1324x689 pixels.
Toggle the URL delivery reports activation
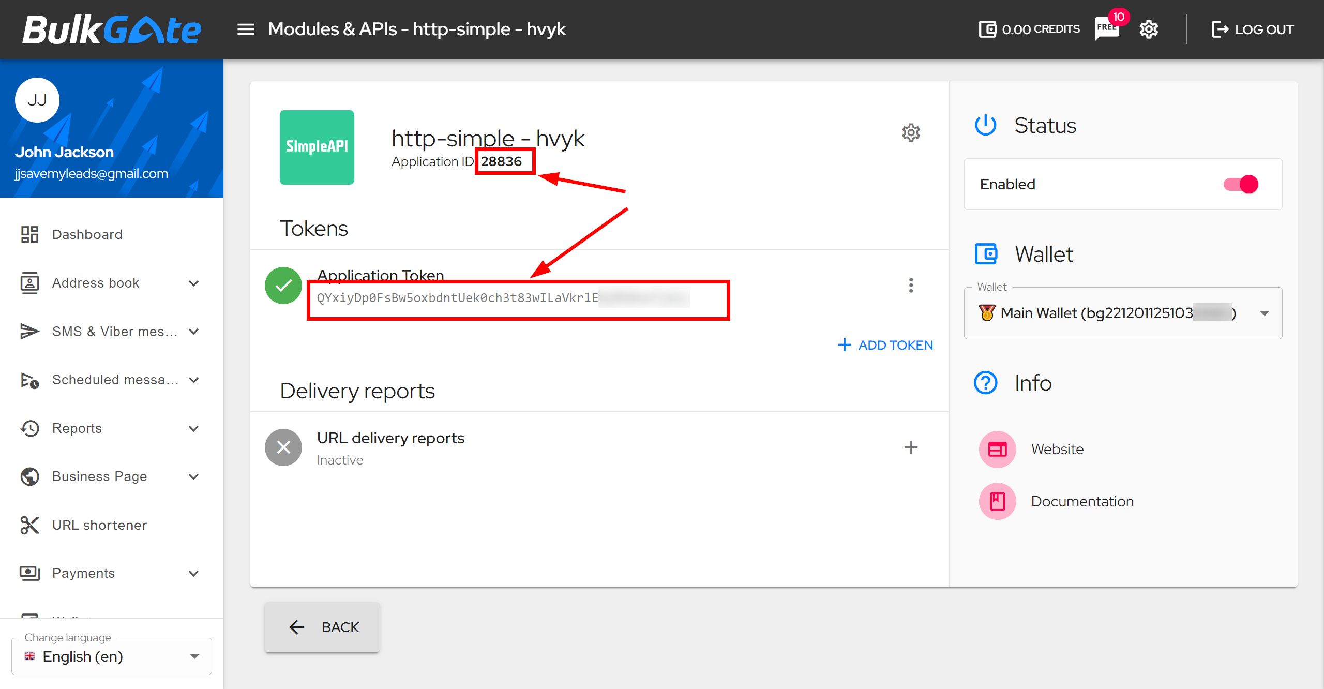pyautogui.click(x=284, y=446)
